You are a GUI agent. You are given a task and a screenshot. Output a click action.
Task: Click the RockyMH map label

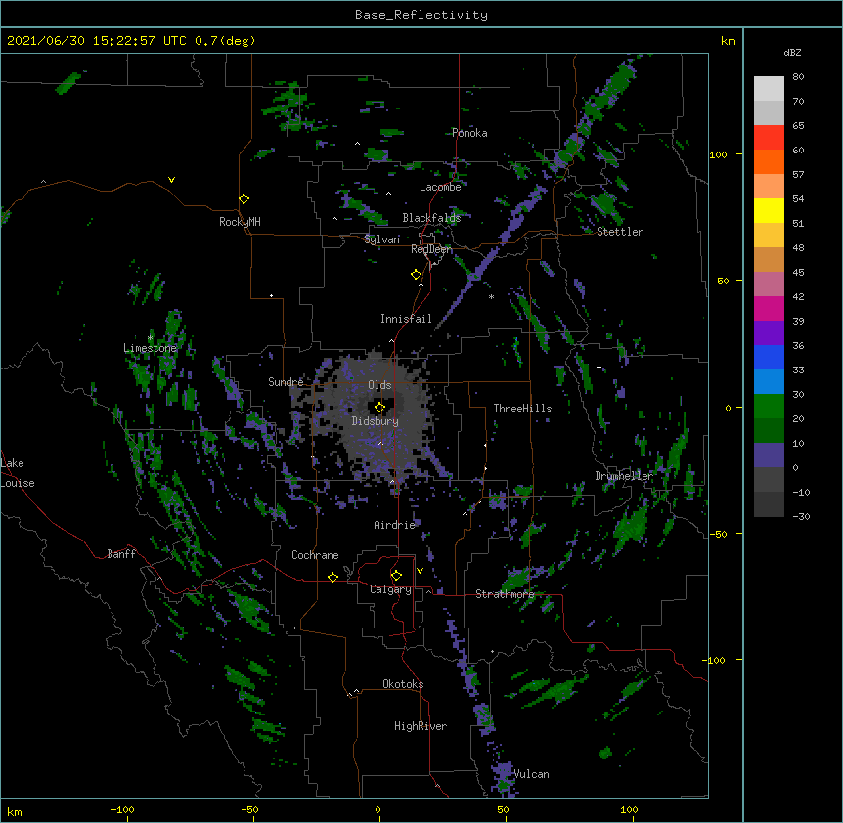(240, 222)
